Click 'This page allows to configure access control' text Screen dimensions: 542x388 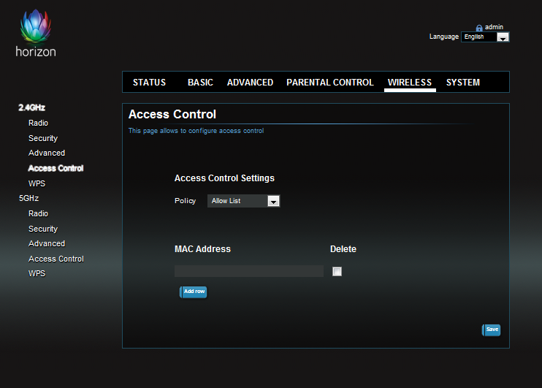[196, 131]
